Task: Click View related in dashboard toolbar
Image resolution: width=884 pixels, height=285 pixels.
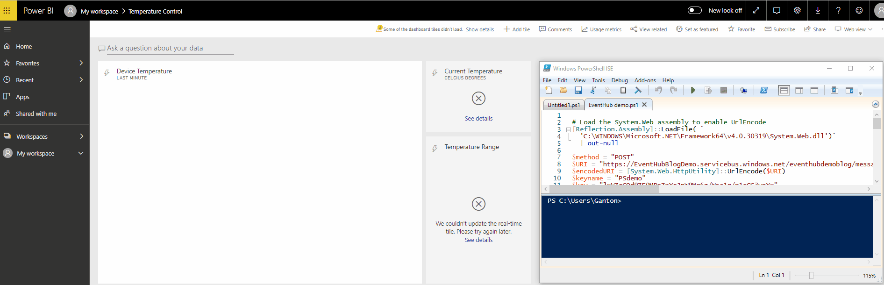Action: click(x=649, y=29)
